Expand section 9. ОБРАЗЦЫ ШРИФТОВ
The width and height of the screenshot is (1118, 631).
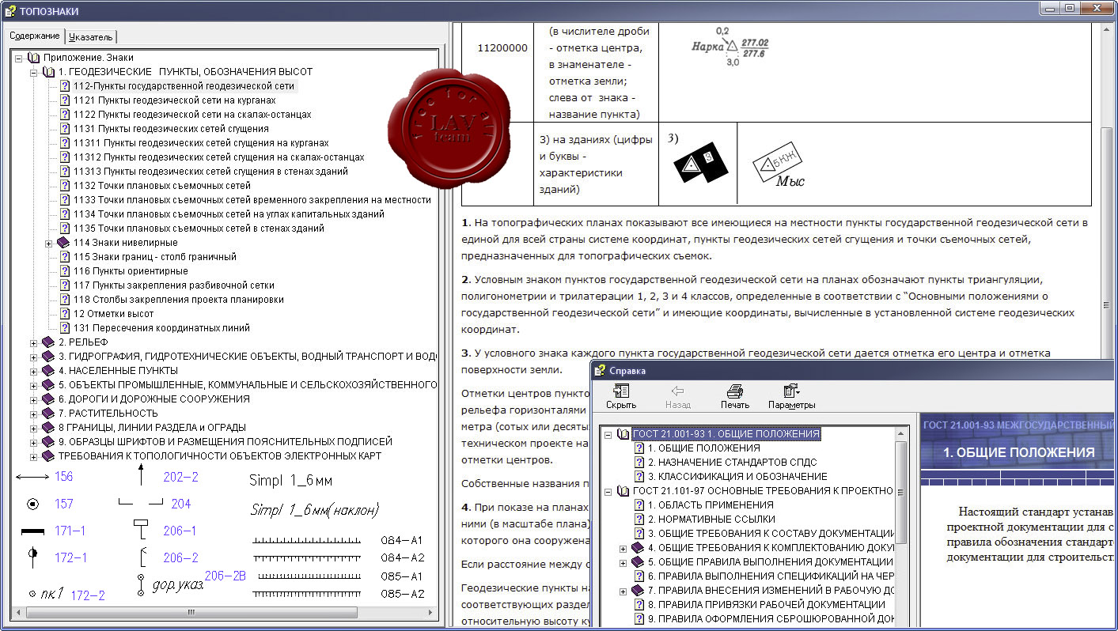(34, 442)
